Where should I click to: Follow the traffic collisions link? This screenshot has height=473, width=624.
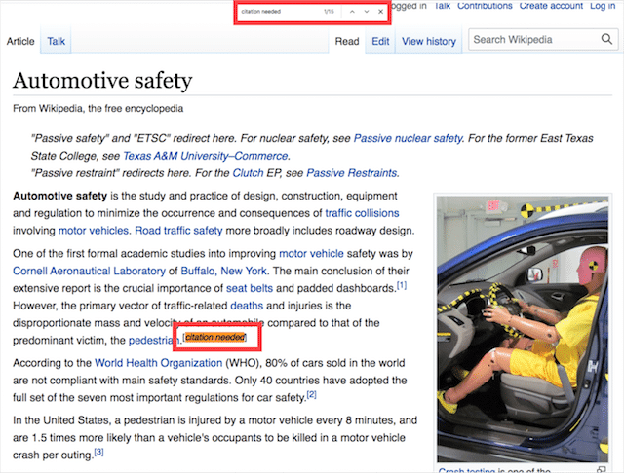[x=362, y=213]
